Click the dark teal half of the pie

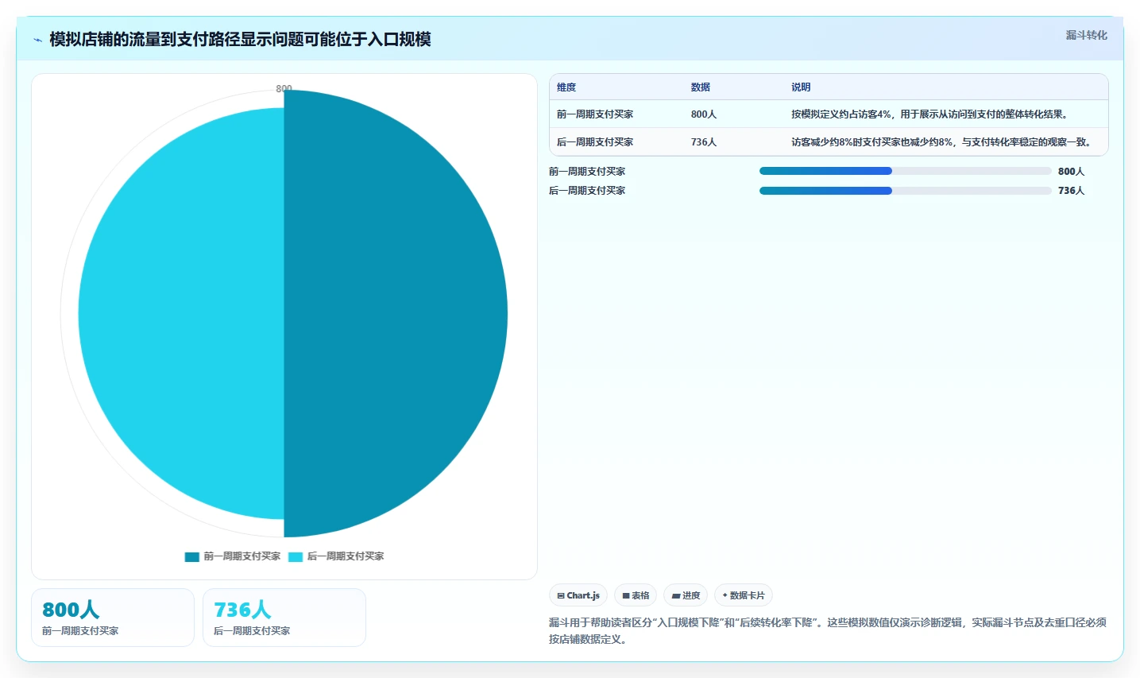tap(397, 313)
